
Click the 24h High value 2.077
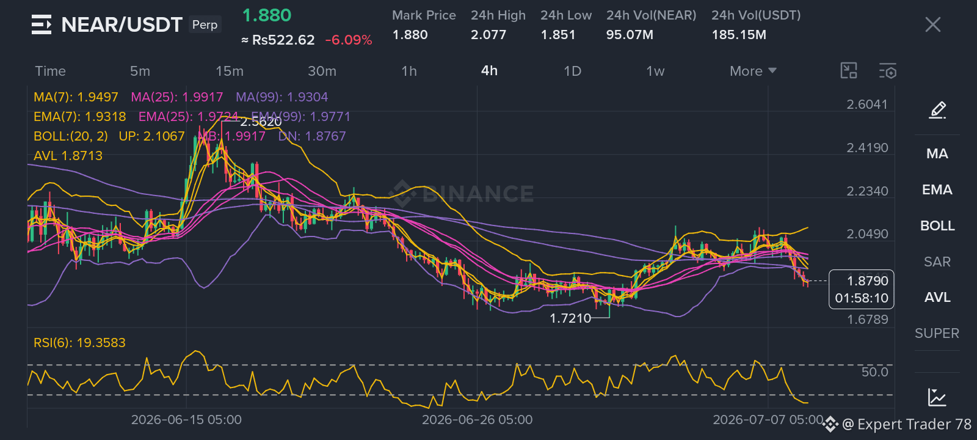tap(488, 35)
